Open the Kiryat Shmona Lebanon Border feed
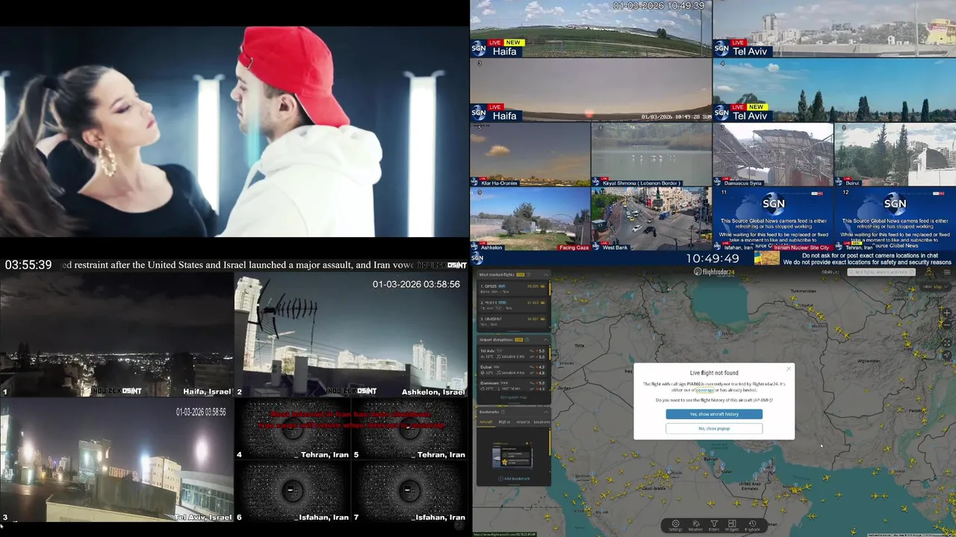Image resolution: width=956 pixels, height=537 pixels. click(651, 154)
